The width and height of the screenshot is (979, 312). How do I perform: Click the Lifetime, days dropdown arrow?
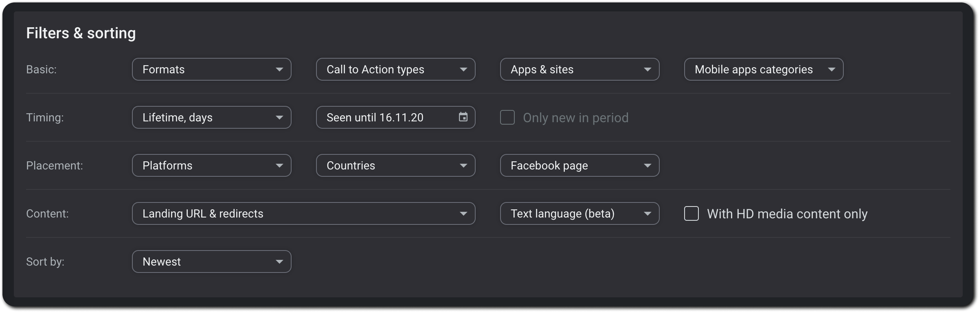(279, 118)
